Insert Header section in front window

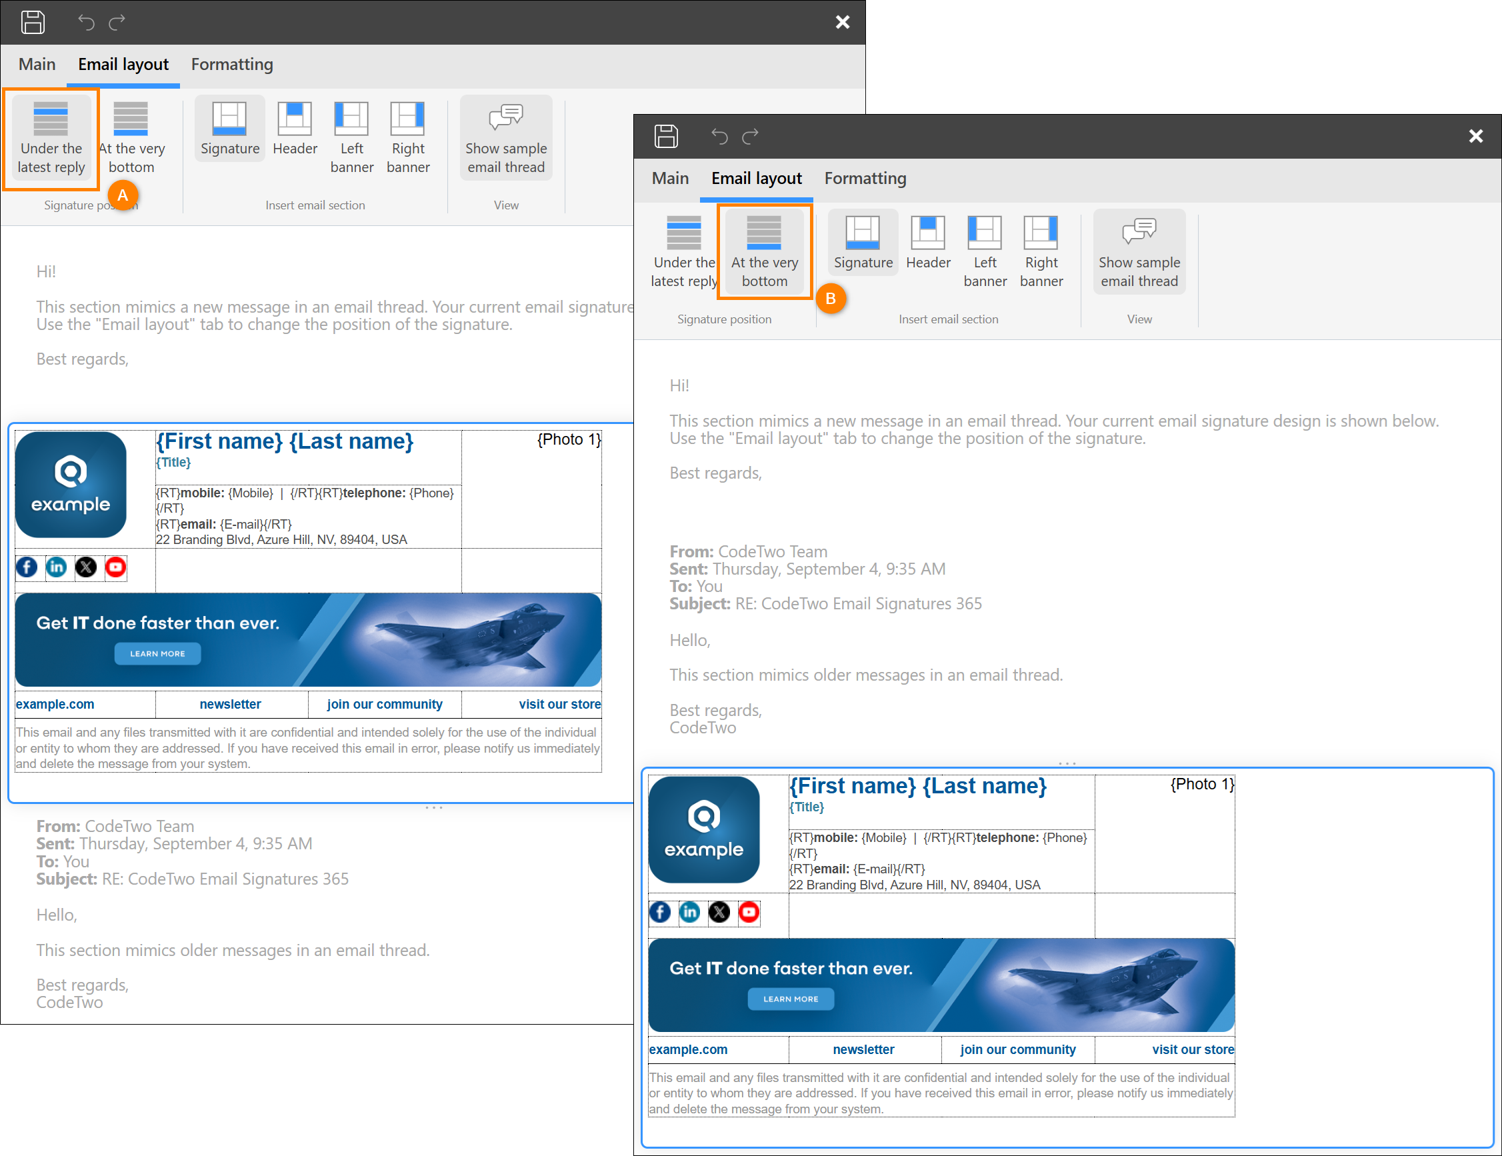pos(929,243)
